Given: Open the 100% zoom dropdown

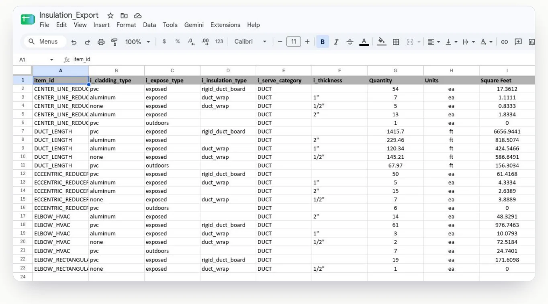Looking at the screenshot, I should 137,42.
